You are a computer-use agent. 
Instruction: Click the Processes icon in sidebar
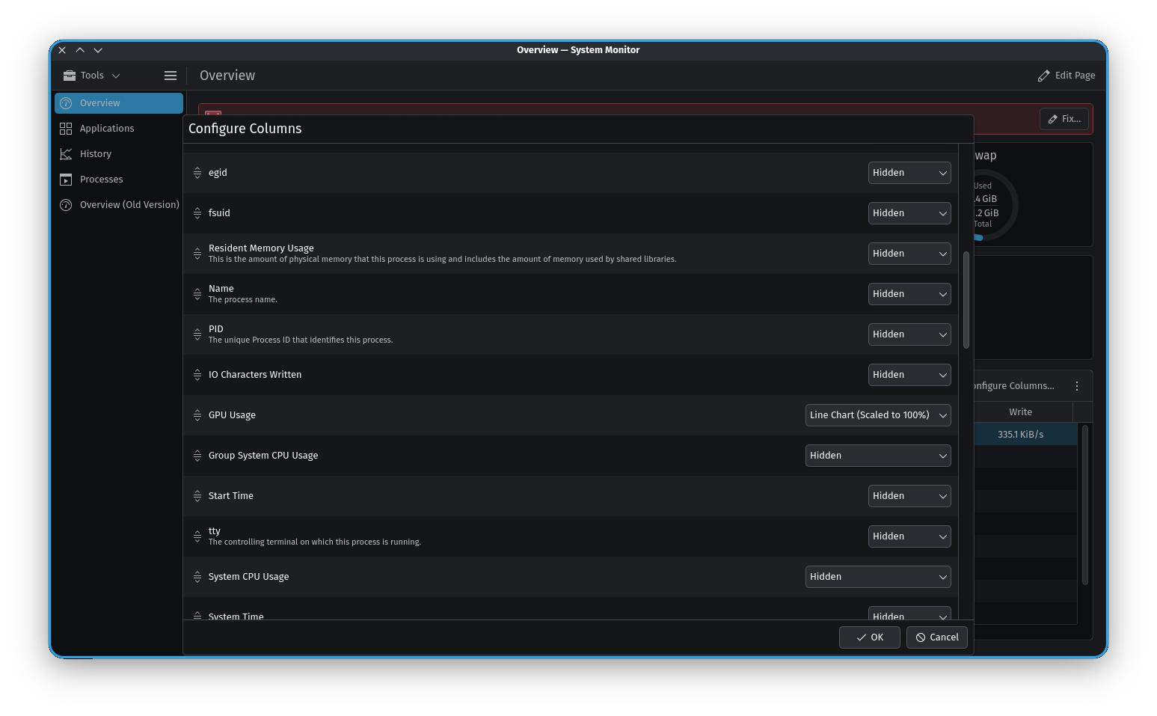click(66, 180)
